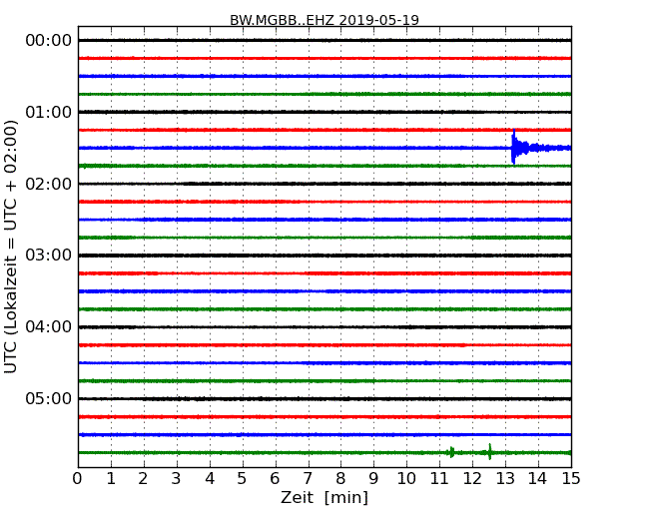Viewport: 649px width, 519px height.
Task: Click the x-axis label "Zeit [min]"
Action: click(324, 497)
